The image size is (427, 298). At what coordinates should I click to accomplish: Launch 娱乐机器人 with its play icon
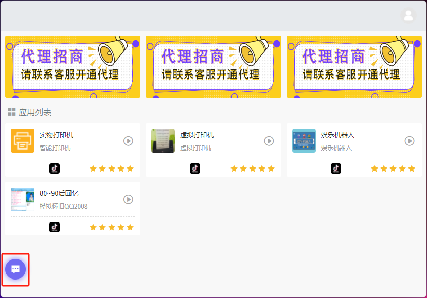[410, 141]
